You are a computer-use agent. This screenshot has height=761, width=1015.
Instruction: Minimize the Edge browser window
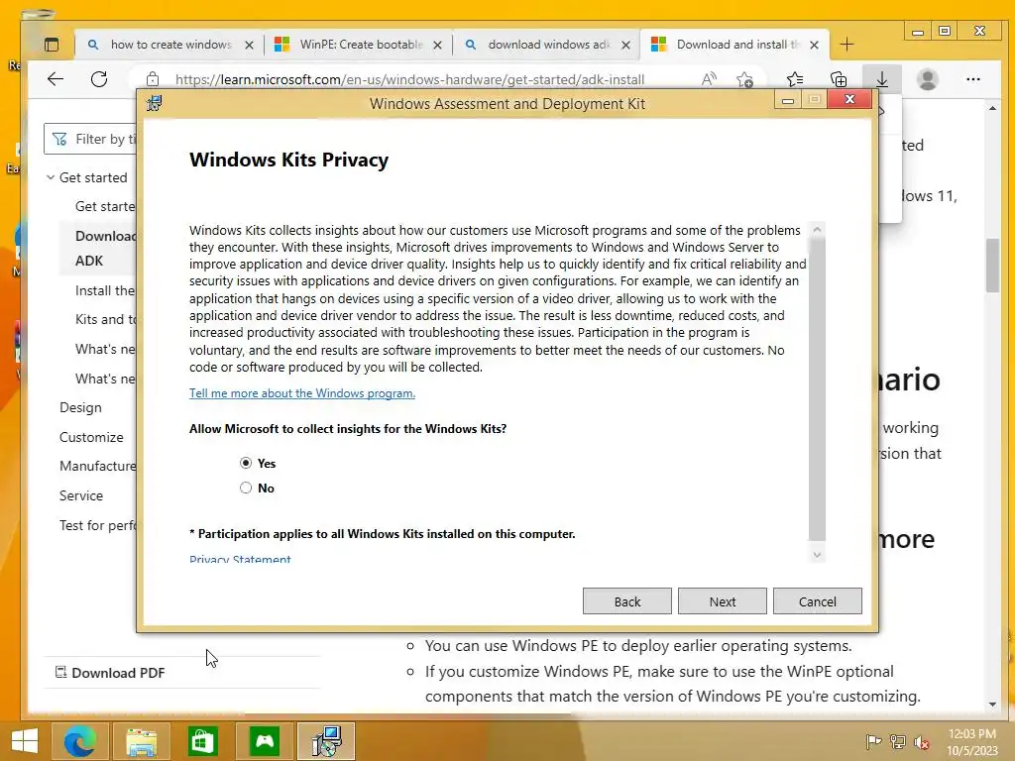click(x=917, y=31)
